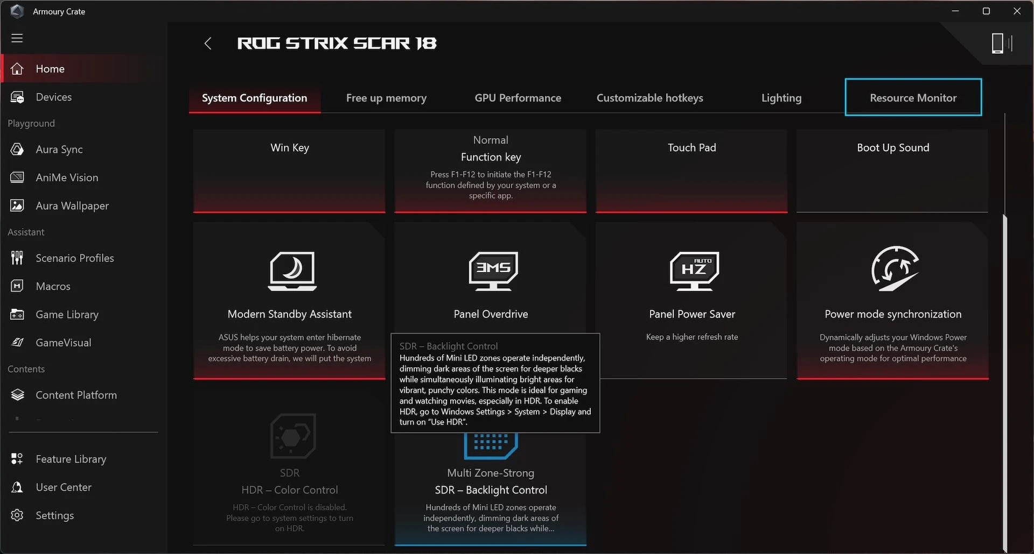
Task: Collapse the page with the back arrow
Action: point(208,43)
